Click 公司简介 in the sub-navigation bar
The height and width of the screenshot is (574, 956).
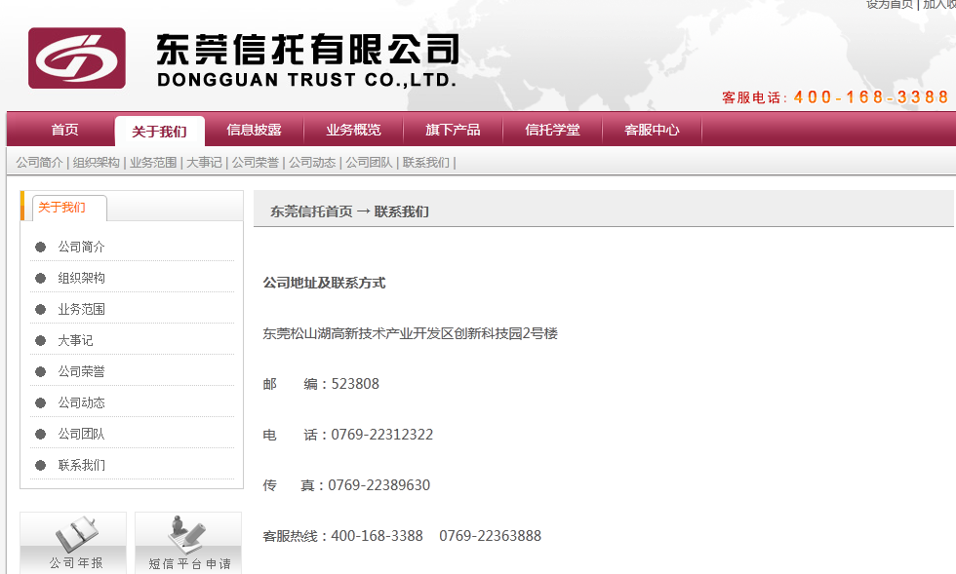pos(39,163)
